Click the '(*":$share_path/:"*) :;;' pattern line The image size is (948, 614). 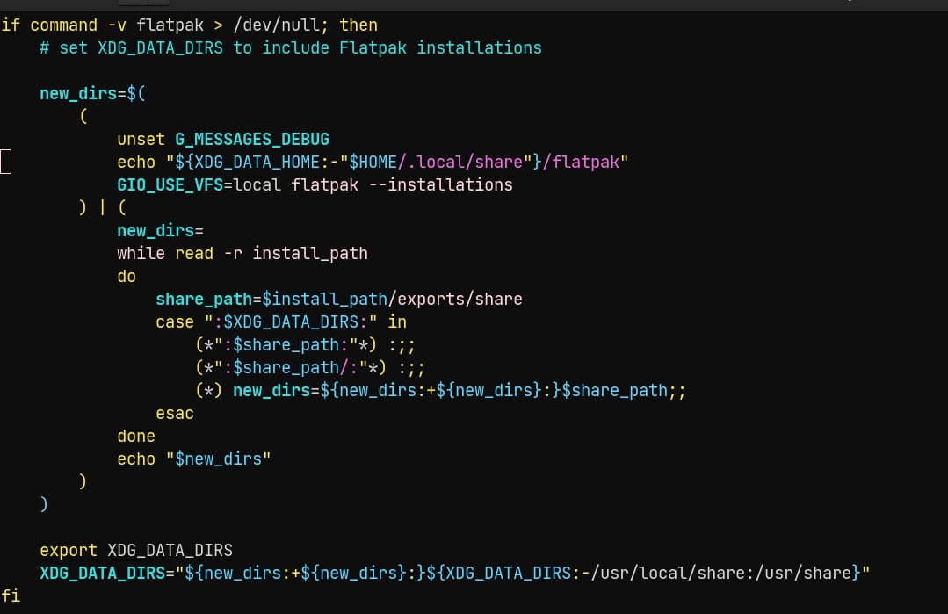click(x=310, y=367)
